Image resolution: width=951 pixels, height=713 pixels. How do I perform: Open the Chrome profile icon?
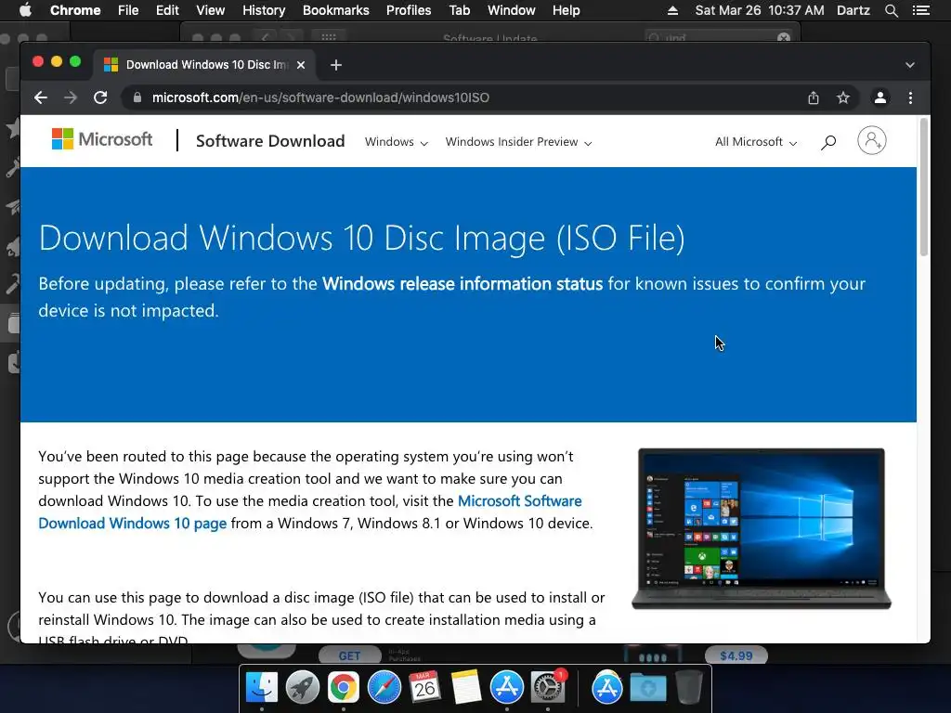click(880, 97)
